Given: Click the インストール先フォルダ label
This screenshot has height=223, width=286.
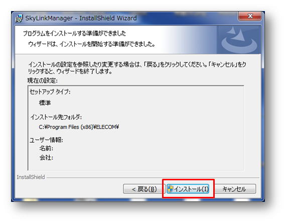Looking at the screenshot, I should pyautogui.click(x=56, y=117).
